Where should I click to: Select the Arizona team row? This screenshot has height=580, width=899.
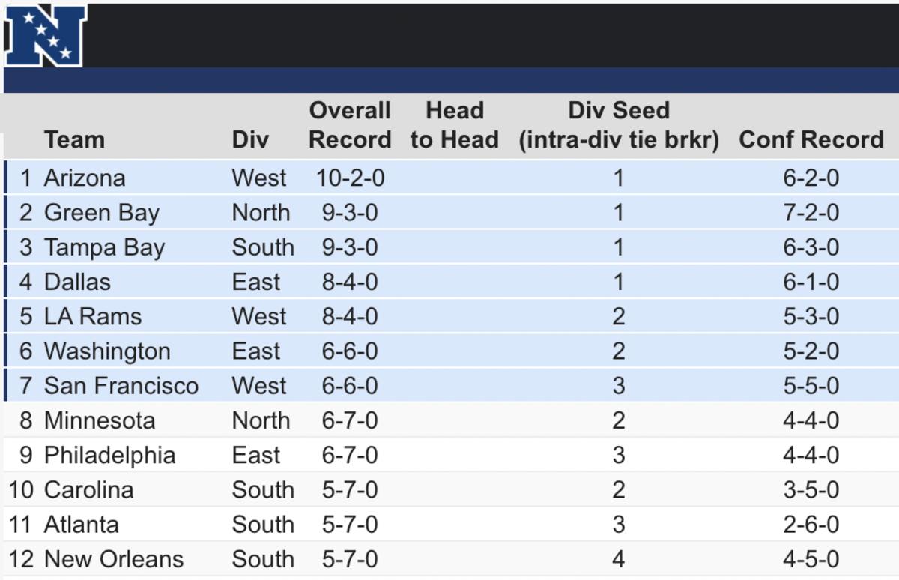pos(451,178)
